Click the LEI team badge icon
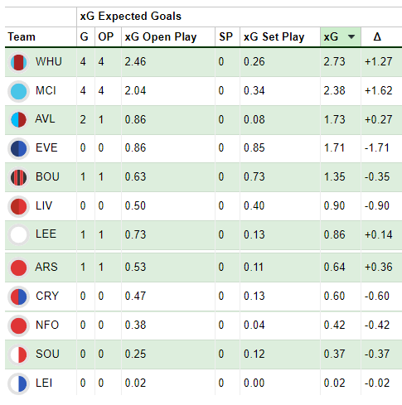The height and width of the screenshot is (405, 402). pyautogui.click(x=18, y=383)
